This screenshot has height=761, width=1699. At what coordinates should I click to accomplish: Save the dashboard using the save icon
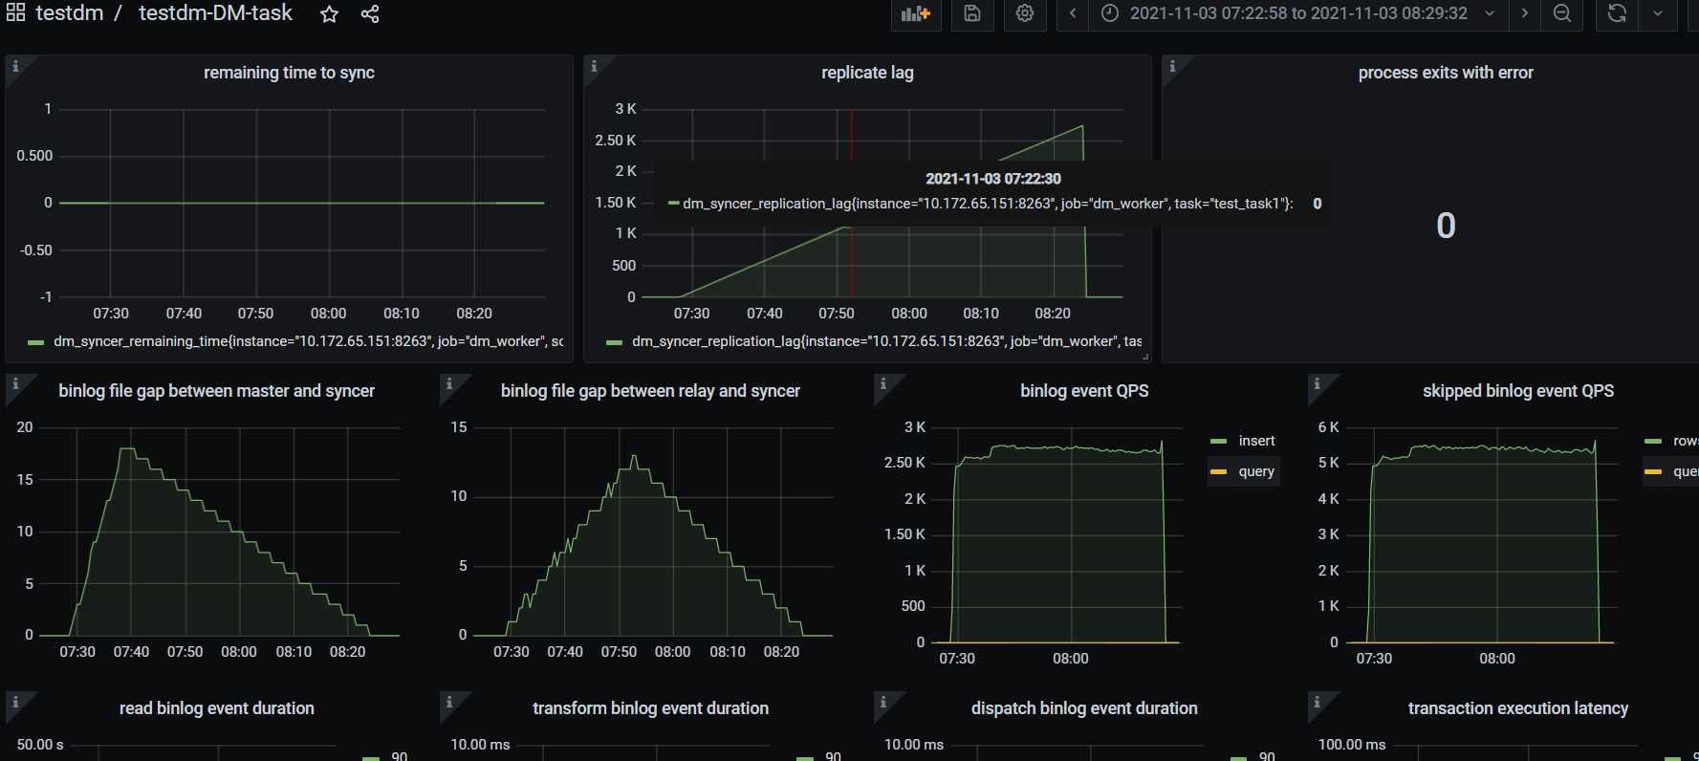pos(972,13)
